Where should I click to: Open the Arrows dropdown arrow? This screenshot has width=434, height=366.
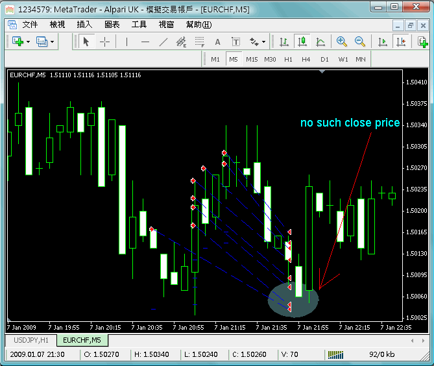coord(264,42)
